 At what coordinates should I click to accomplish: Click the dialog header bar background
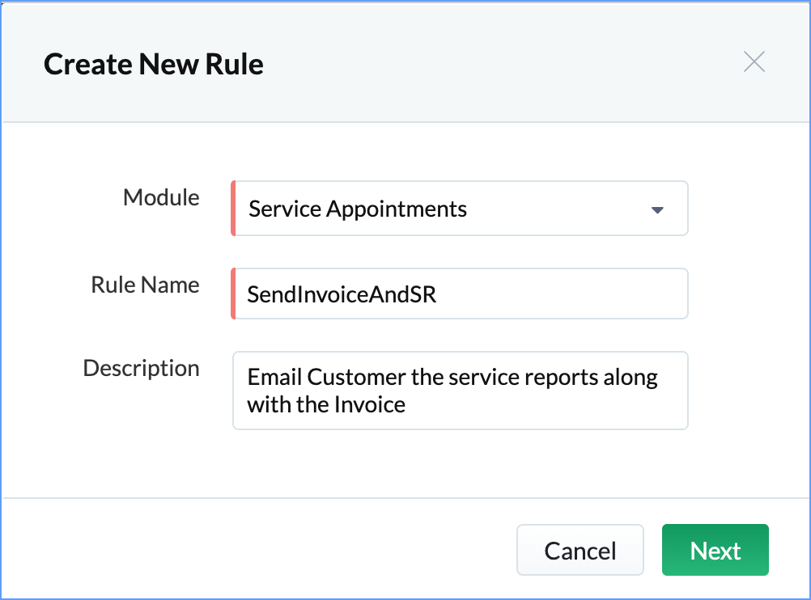486,63
